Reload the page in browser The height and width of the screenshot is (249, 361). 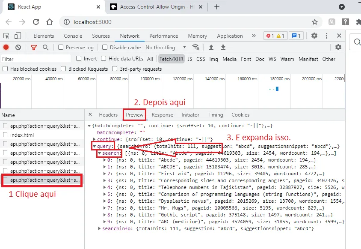36,22
